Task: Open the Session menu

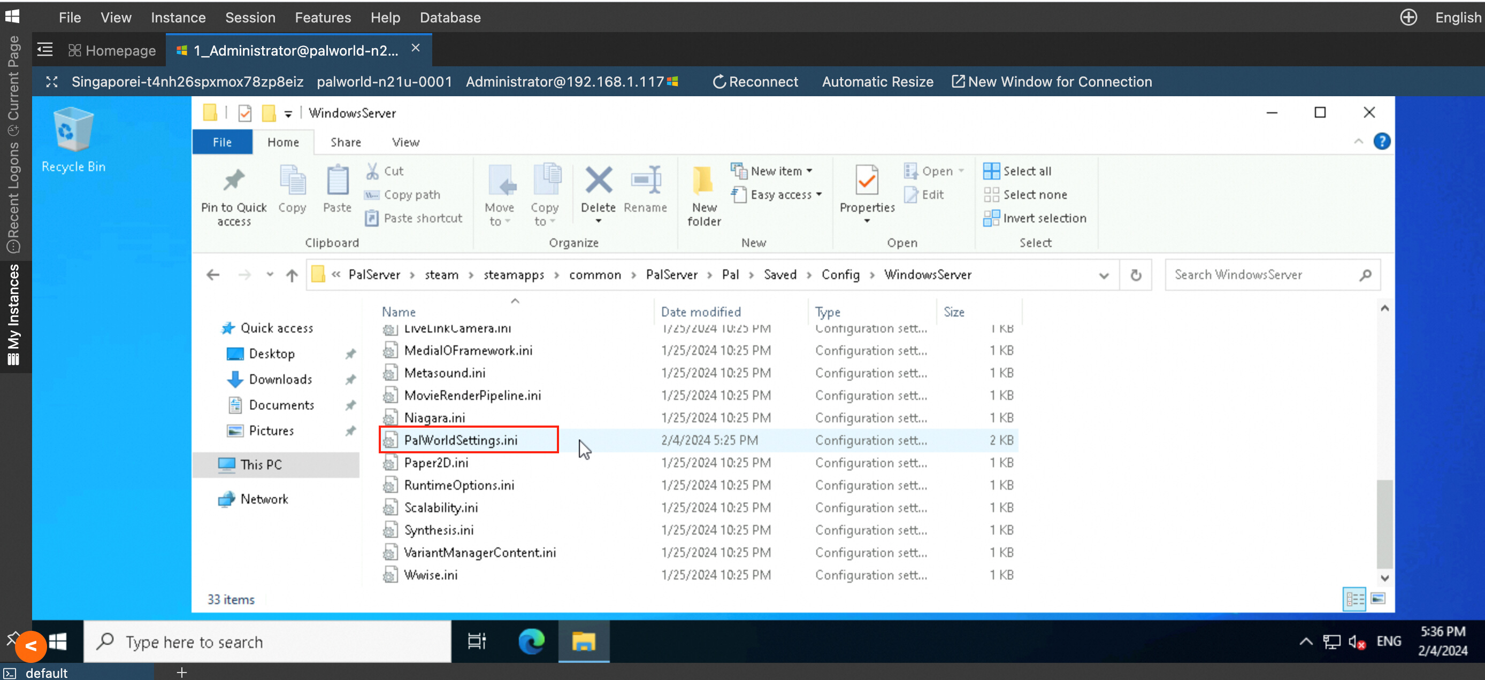Action: pyautogui.click(x=250, y=18)
